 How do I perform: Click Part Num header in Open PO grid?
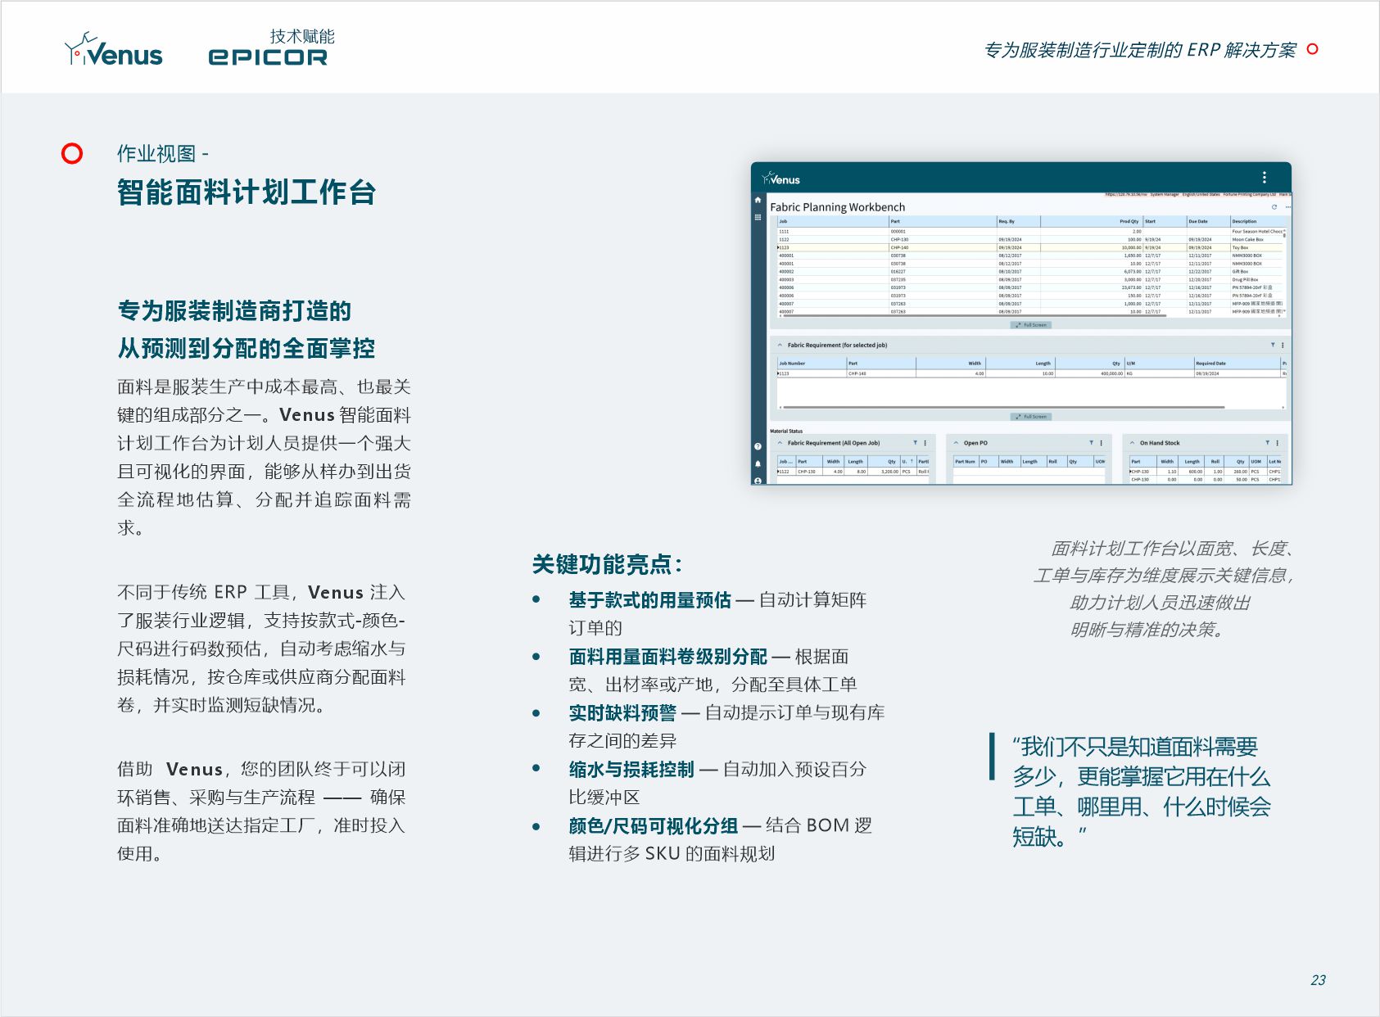coord(966,462)
